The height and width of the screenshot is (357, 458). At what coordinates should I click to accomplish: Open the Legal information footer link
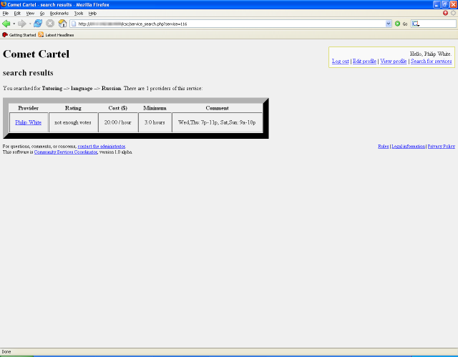pyautogui.click(x=409, y=146)
